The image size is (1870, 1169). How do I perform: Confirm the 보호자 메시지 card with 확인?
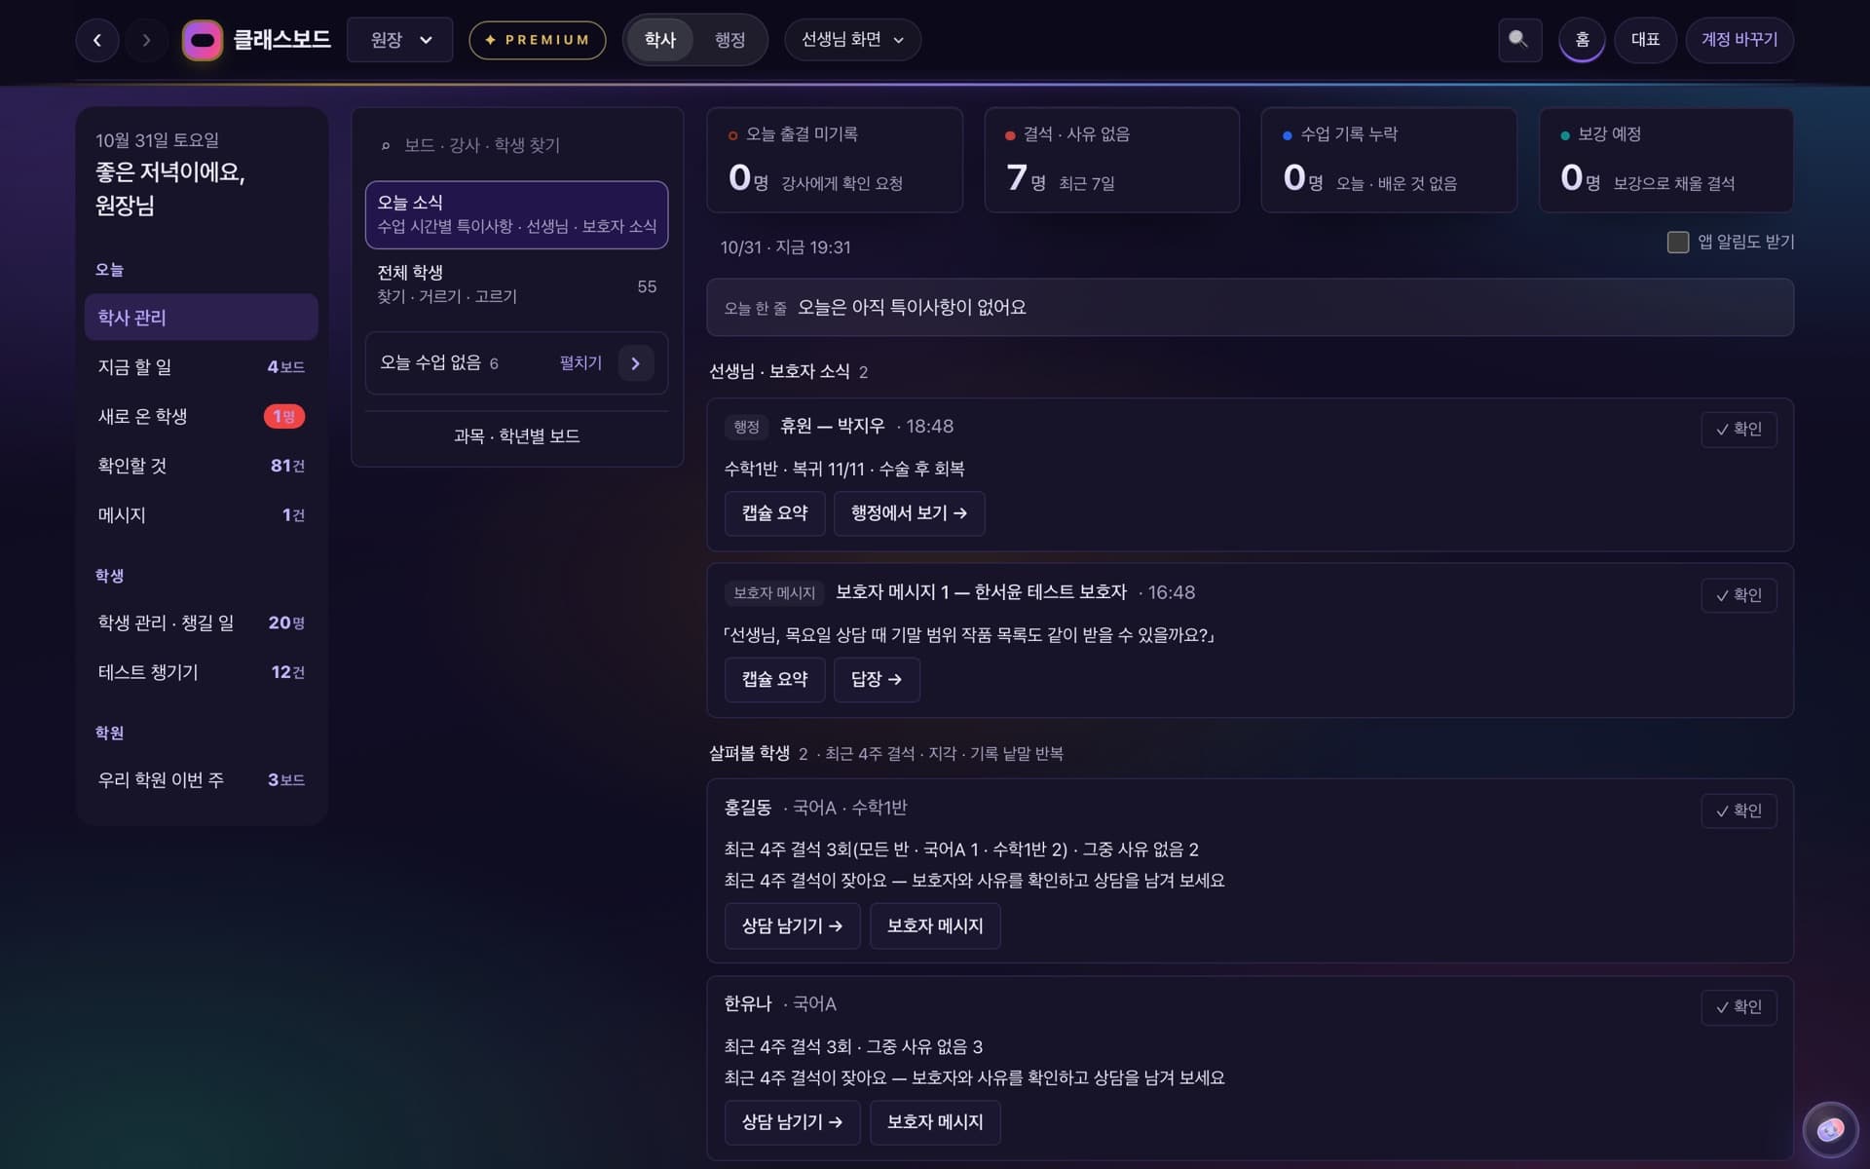[x=1739, y=595]
